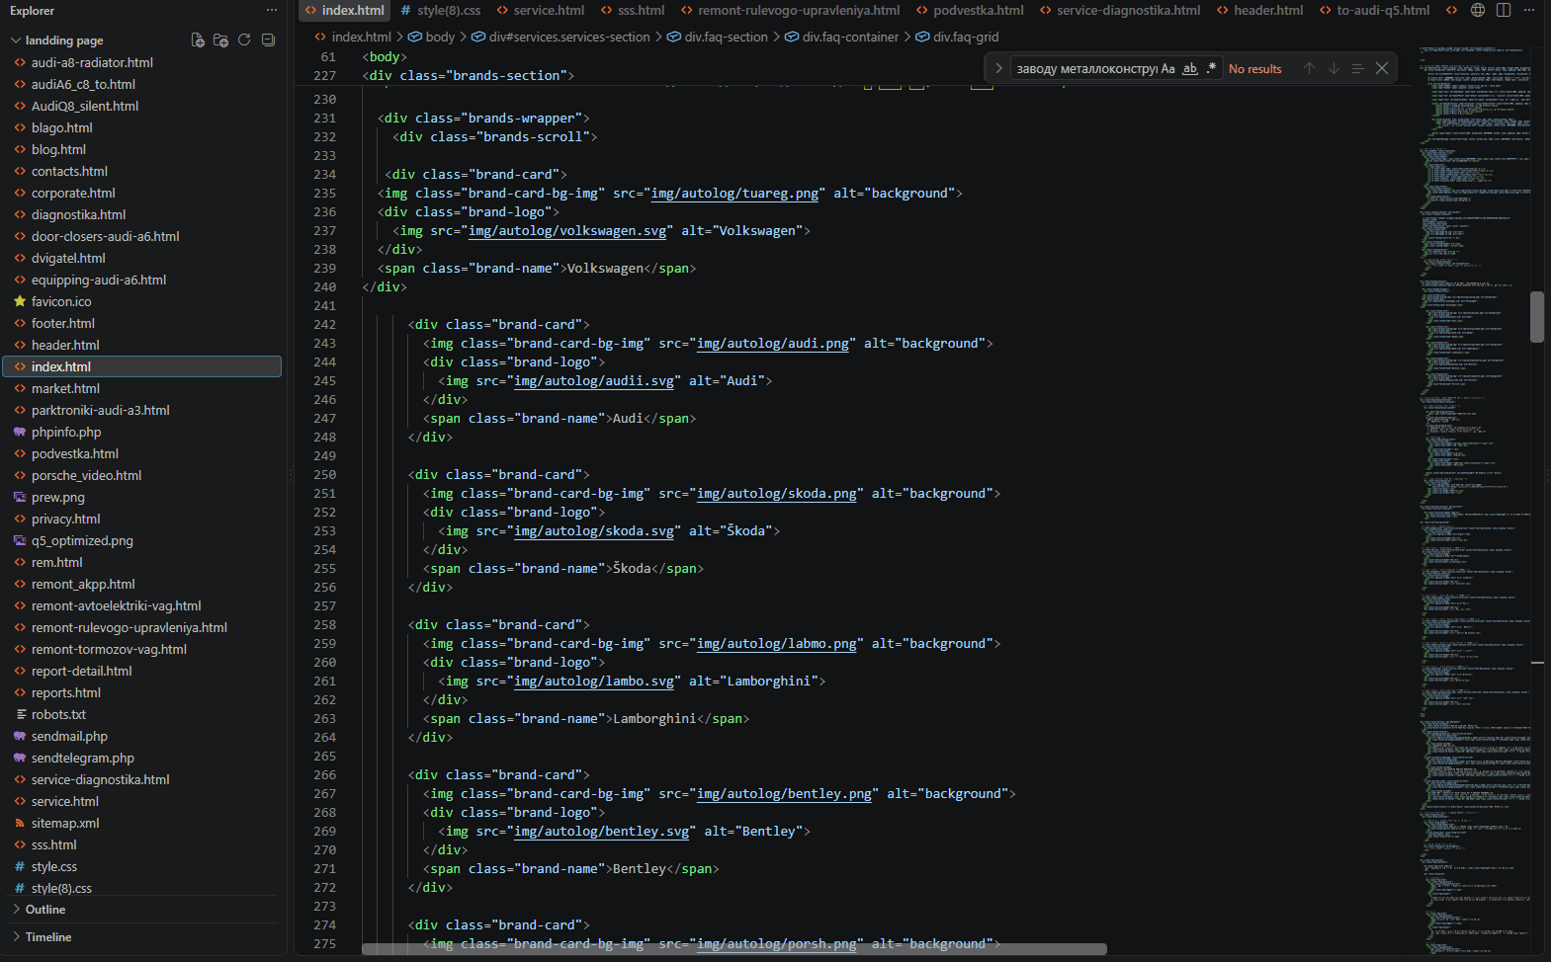Collapse all folders in Explorer

pos(268,40)
